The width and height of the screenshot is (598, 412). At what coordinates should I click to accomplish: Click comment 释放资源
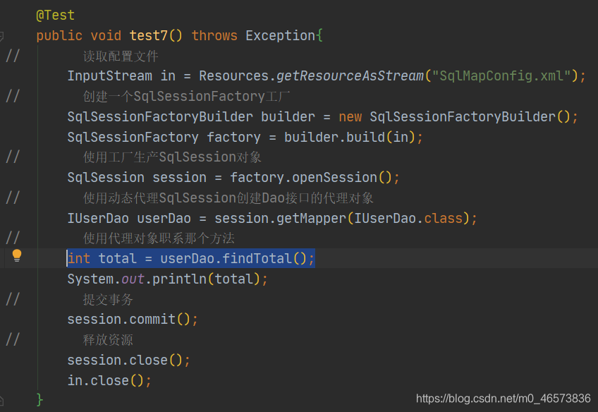click(108, 339)
